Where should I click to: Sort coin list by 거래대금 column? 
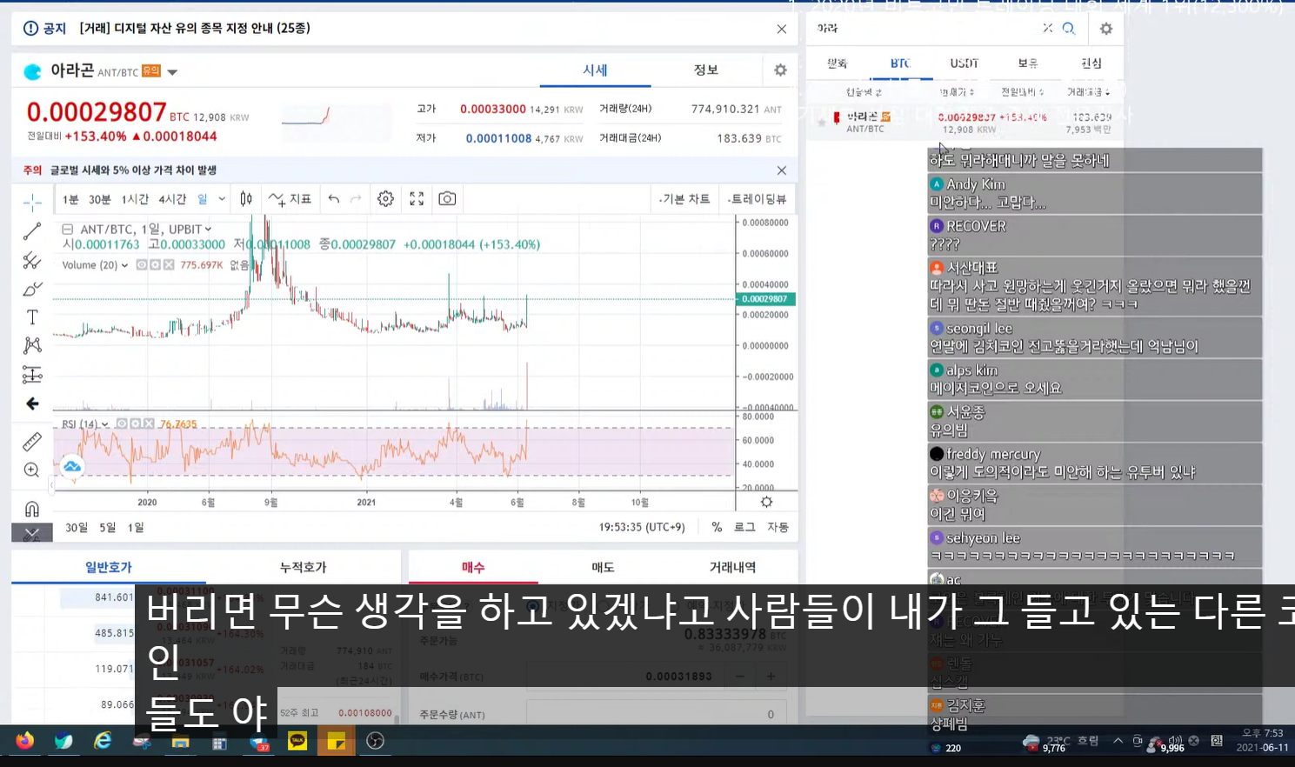[1088, 92]
